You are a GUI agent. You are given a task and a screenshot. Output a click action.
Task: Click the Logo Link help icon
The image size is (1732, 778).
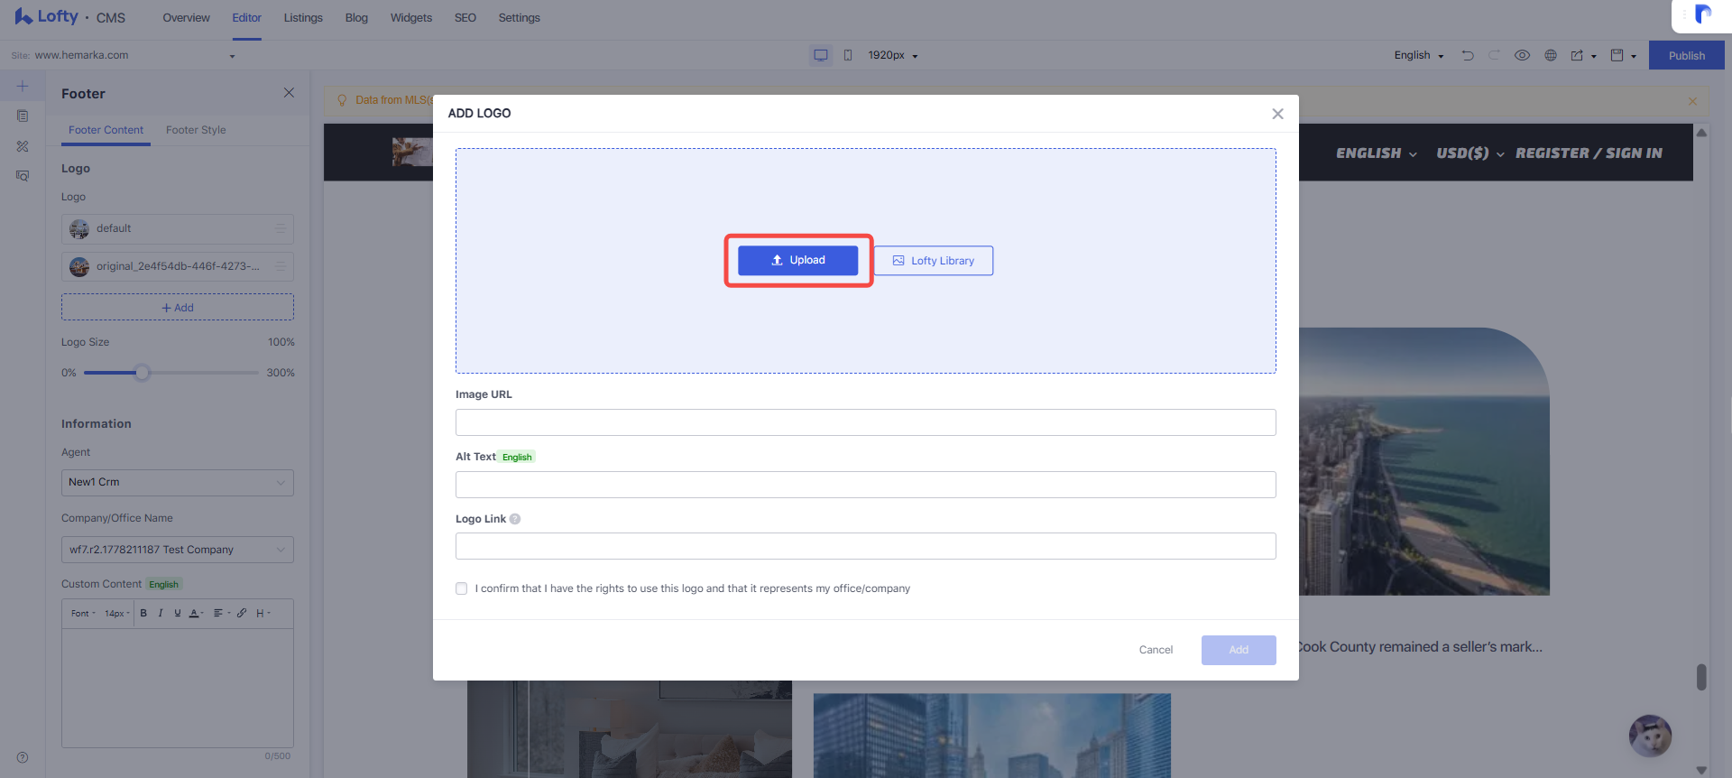click(515, 519)
